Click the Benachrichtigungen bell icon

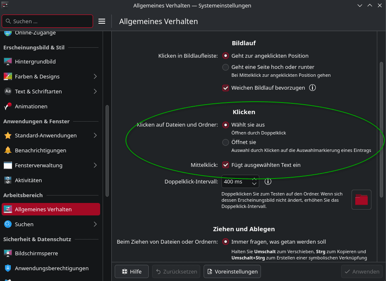click(8, 150)
